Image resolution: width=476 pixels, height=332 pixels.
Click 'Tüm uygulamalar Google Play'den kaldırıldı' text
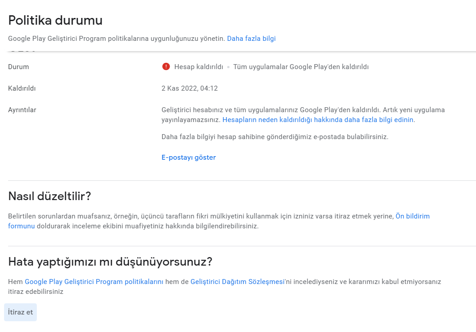click(301, 67)
